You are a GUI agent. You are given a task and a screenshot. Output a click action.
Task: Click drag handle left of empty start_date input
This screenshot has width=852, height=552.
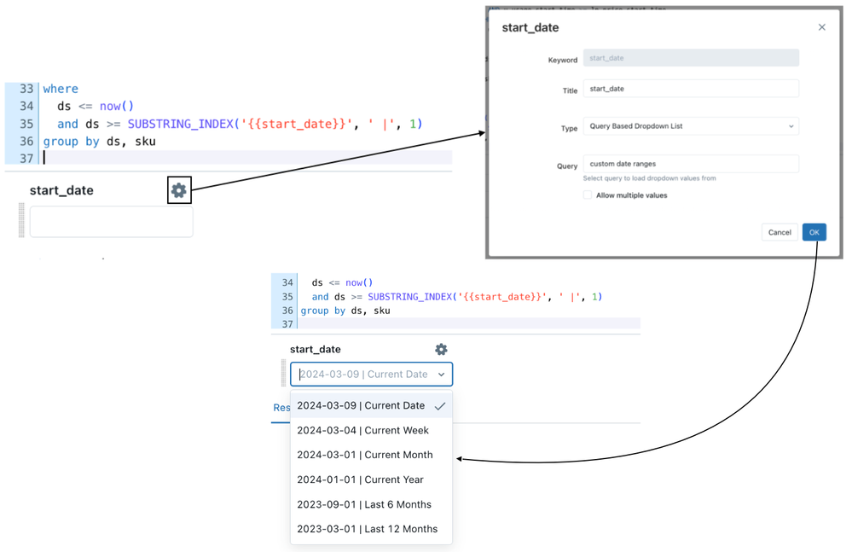click(22, 221)
